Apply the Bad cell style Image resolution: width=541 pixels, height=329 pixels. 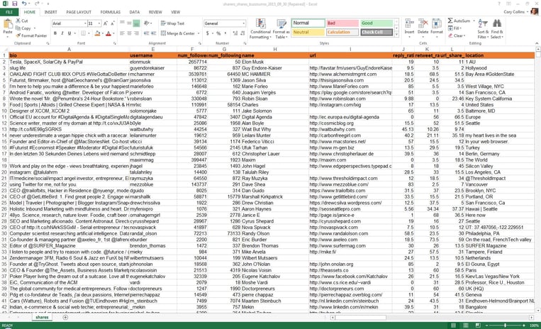342,23
